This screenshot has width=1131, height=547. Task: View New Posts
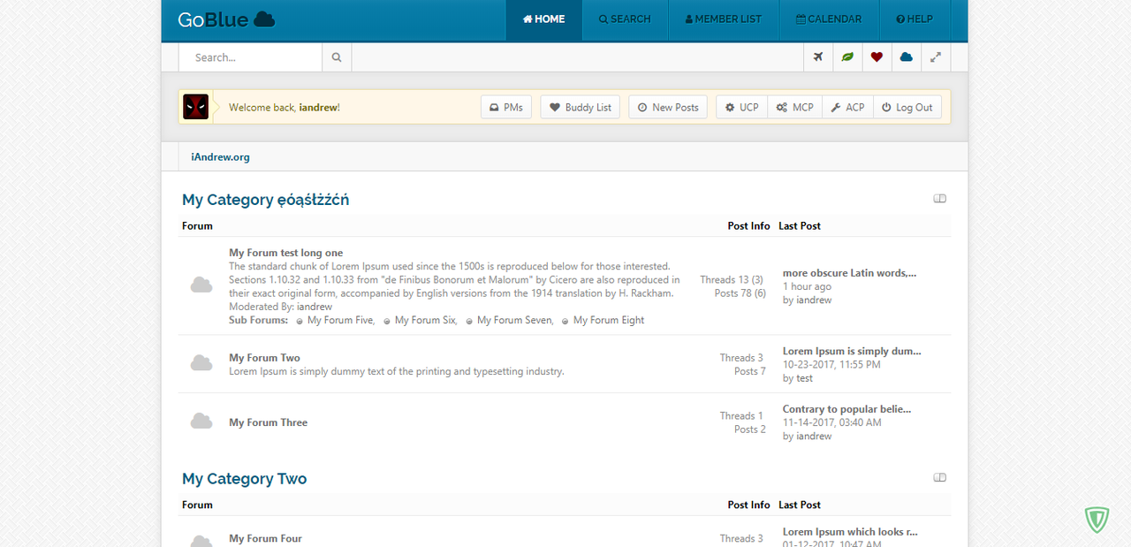(668, 107)
